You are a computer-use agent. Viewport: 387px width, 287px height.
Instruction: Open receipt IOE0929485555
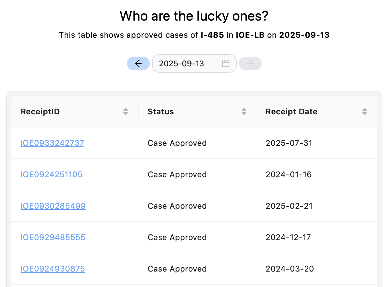[x=53, y=237]
